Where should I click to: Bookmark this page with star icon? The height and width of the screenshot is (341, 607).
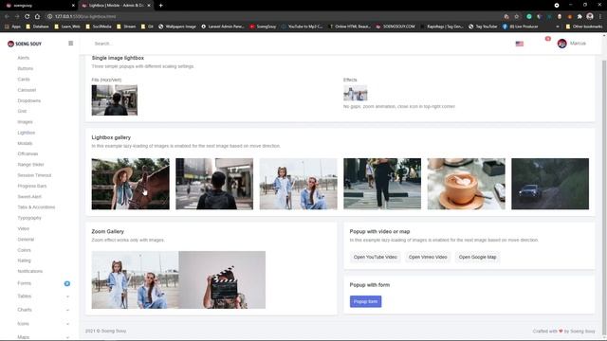click(x=516, y=16)
